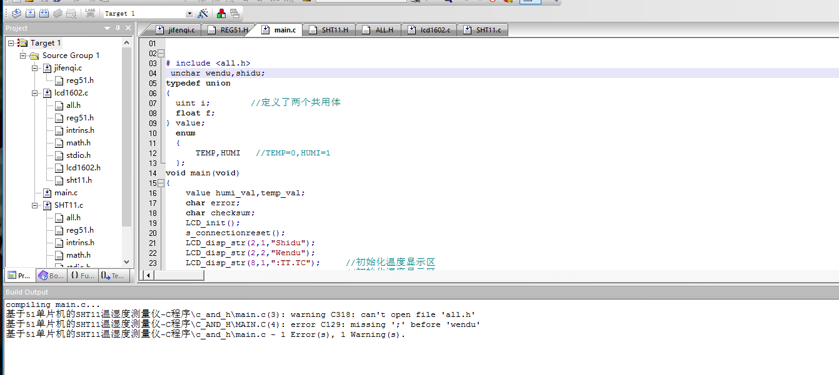Click the error C129 missing ';' line
Screen dimensions: 839x375
243,324
